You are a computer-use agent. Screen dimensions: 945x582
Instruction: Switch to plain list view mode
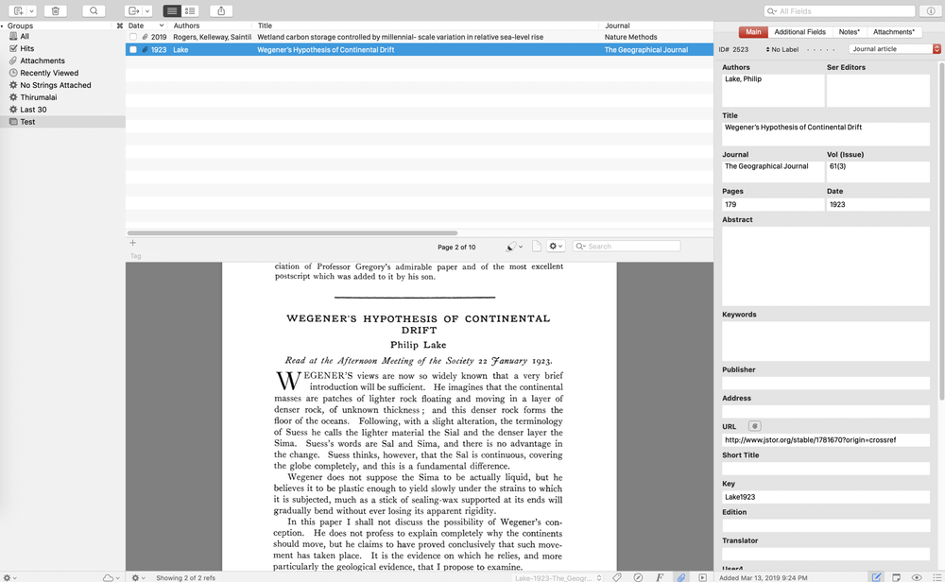172,10
